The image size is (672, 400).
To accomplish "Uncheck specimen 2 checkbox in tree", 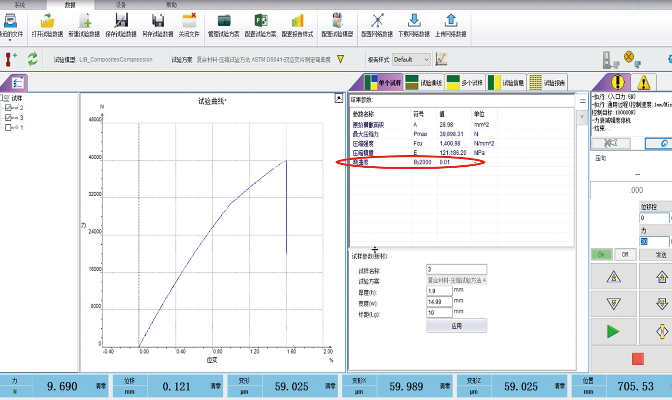I will pyautogui.click(x=8, y=108).
